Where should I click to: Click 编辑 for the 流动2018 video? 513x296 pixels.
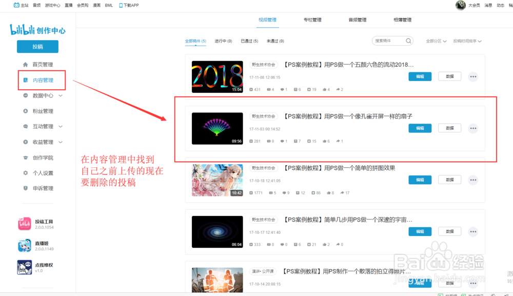420,76
